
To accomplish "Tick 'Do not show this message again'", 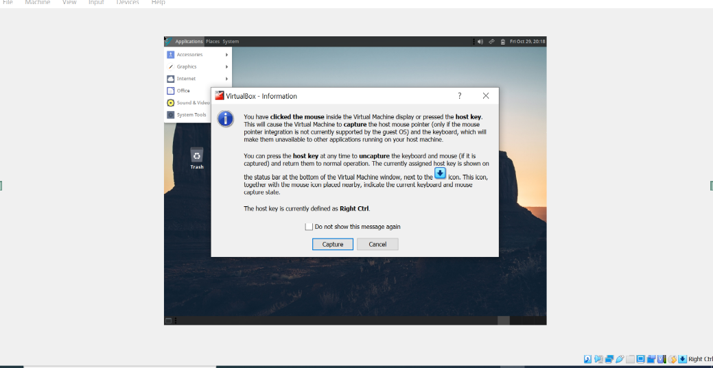I will (309, 227).
